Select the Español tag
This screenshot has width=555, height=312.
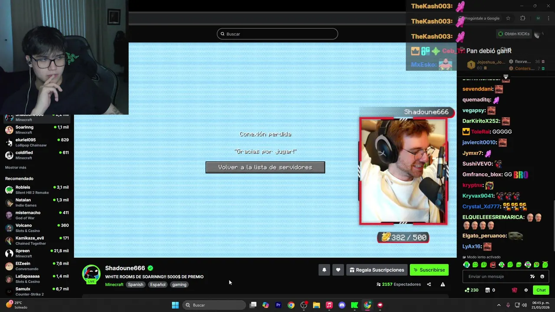click(x=158, y=285)
